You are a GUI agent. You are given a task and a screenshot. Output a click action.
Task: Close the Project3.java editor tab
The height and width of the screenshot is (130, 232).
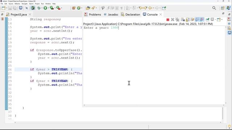click(x=30, y=14)
